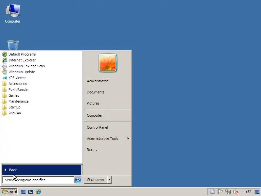Image resolution: width=261 pixels, height=196 pixels.
Task: Open the Explorer windows icon on the taskbar
Action: point(31,192)
